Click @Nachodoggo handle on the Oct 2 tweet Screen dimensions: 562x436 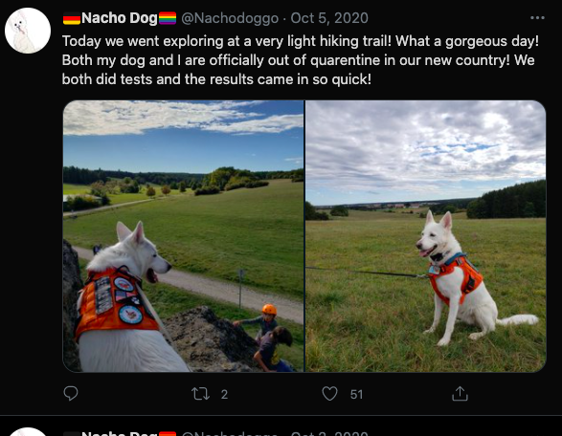(230, 433)
